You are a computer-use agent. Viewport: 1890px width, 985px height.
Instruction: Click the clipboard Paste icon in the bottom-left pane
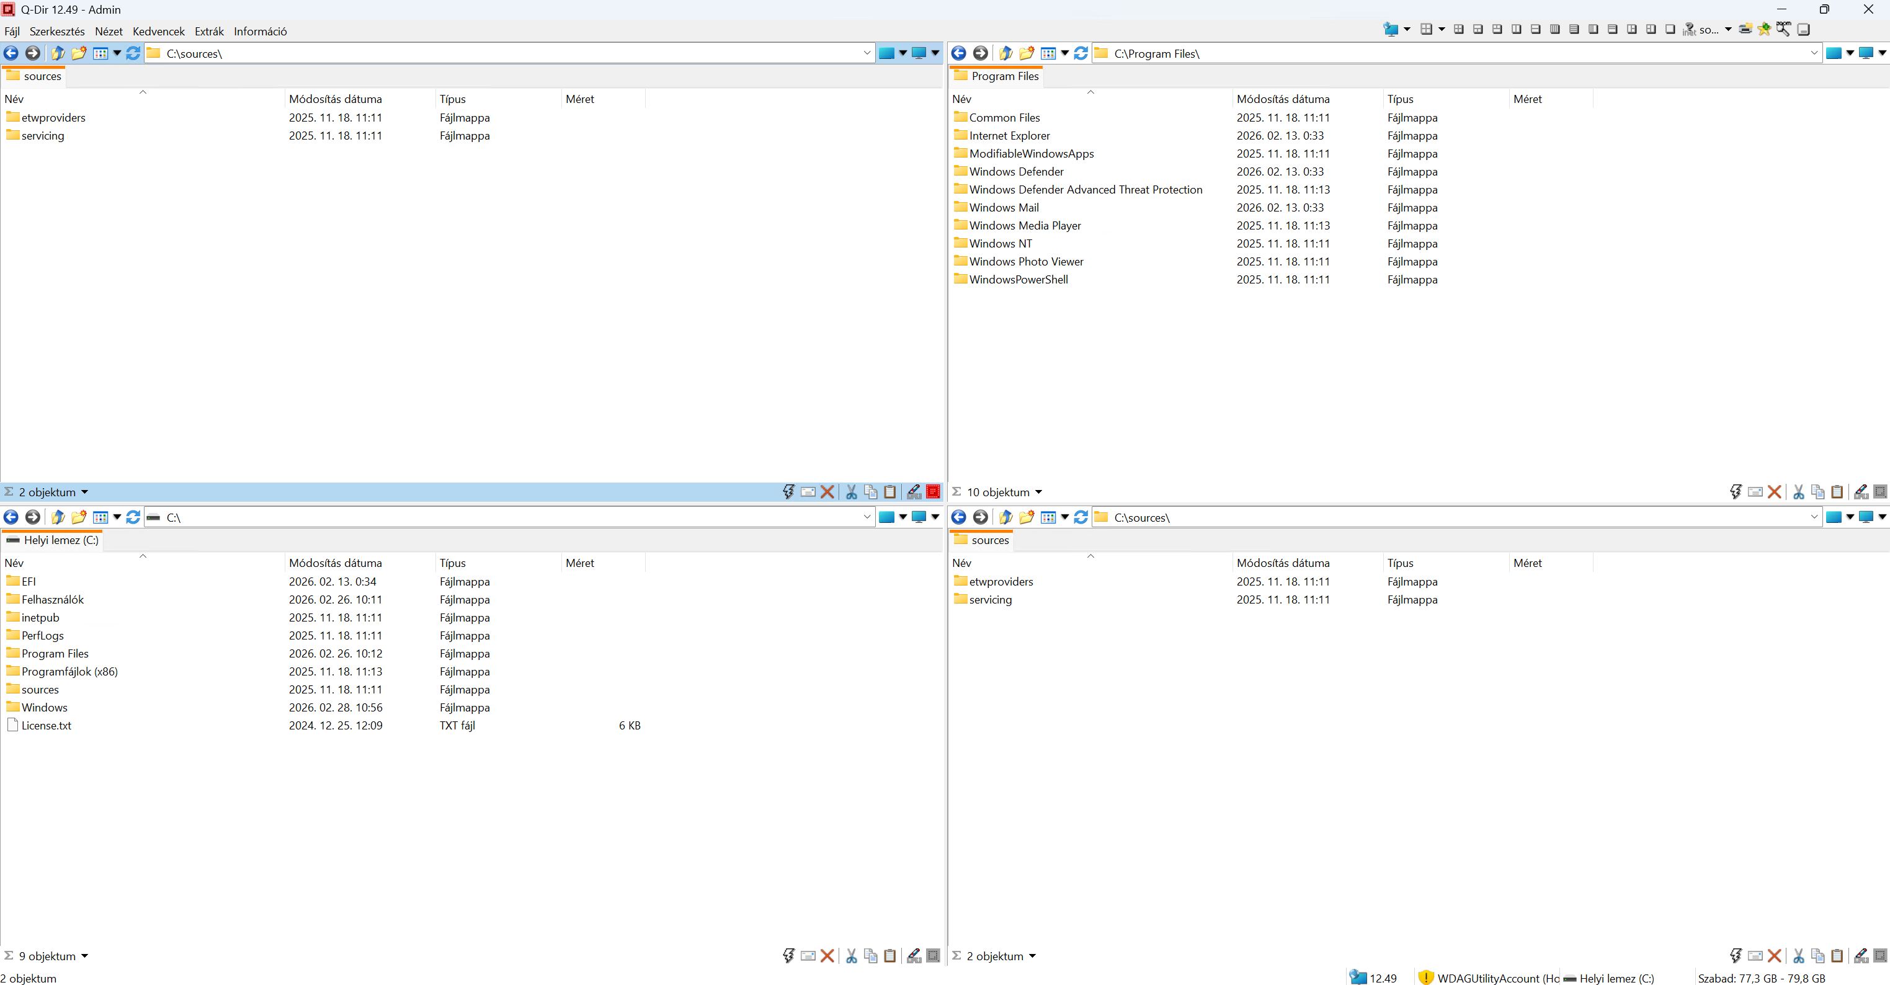pyautogui.click(x=890, y=956)
